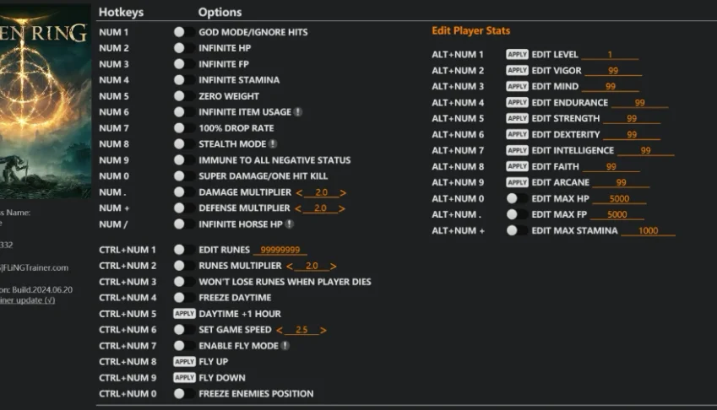Toggle Zero Weight option

click(184, 96)
